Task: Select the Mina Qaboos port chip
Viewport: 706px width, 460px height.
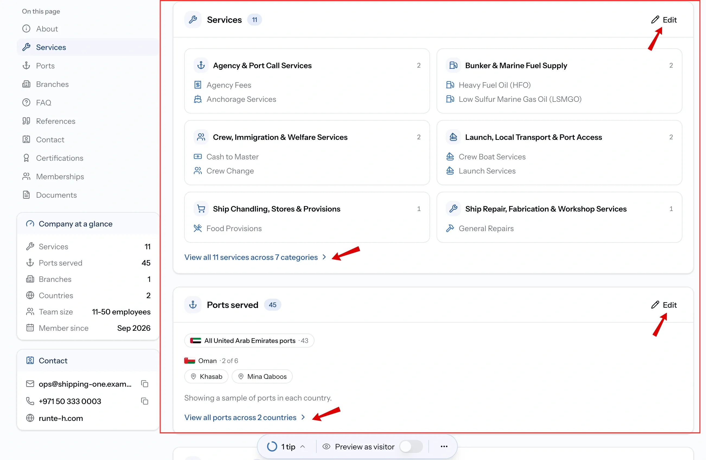Action: coord(262,377)
